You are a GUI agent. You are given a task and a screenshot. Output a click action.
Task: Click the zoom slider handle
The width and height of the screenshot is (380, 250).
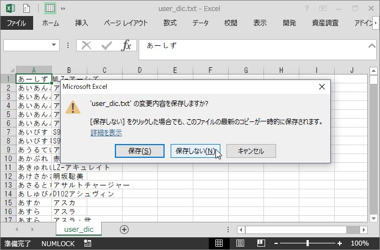tap(308, 243)
